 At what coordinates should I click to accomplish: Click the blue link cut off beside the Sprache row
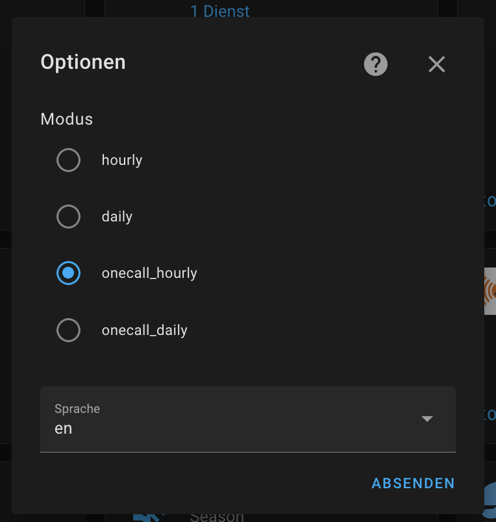491,414
